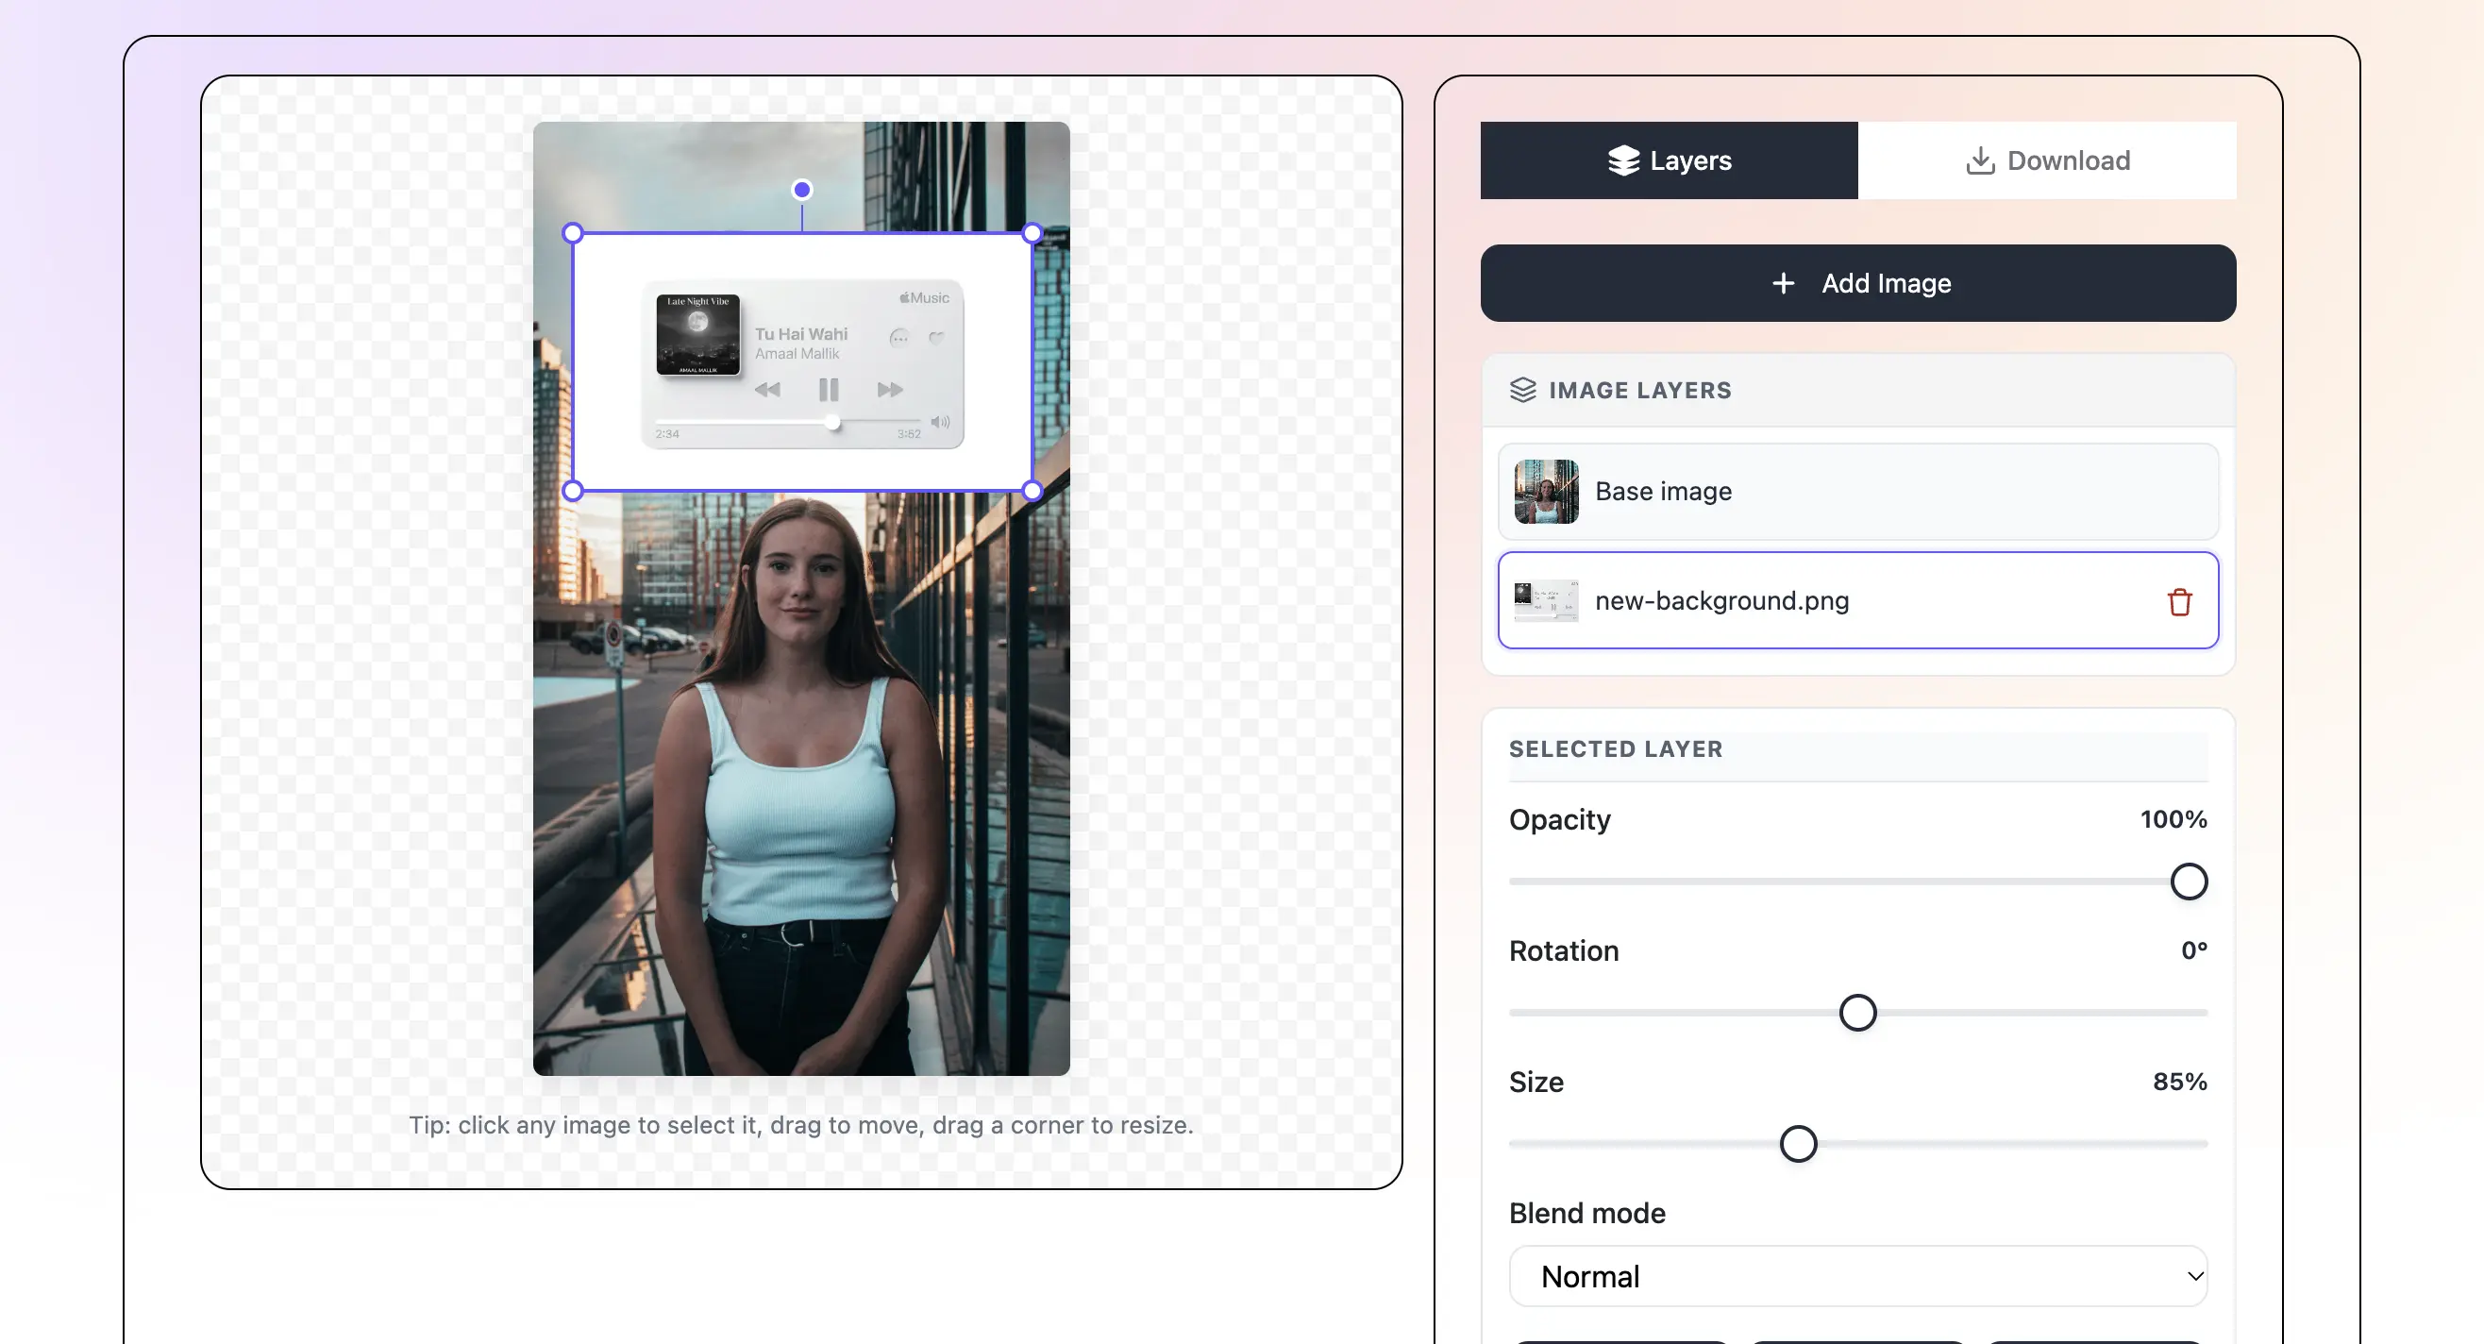Click the Base image layer thumbnail
Viewport: 2484px width, 1344px height.
click(1547, 492)
